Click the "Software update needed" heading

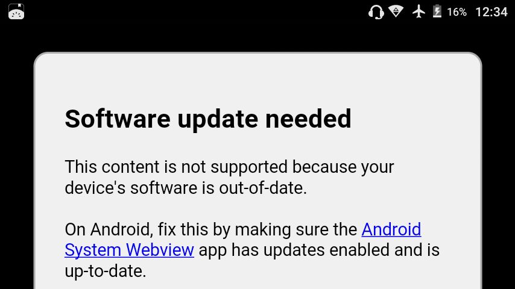[208, 119]
